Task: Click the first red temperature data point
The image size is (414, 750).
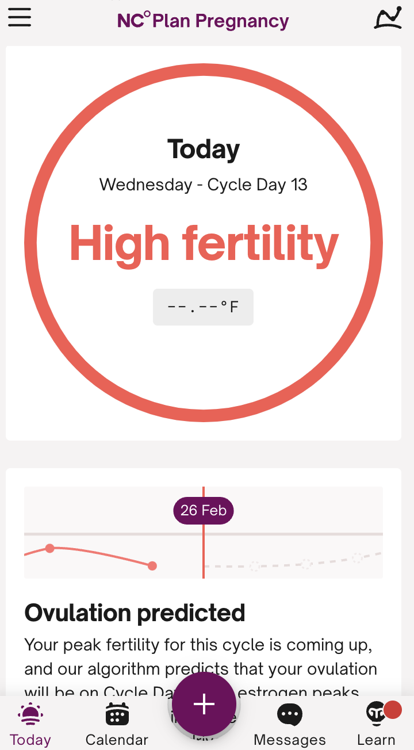Action: point(50,548)
